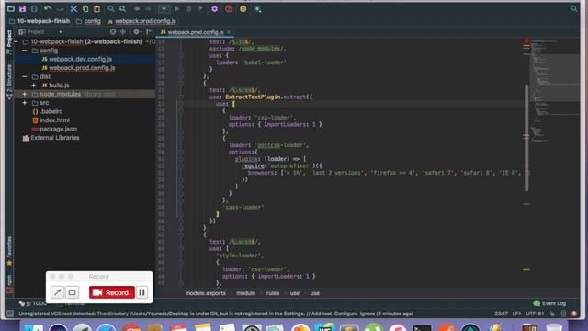This screenshot has width=588, height=331.
Task: Open the run configuration dropdown
Action: (x=164, y=9)
